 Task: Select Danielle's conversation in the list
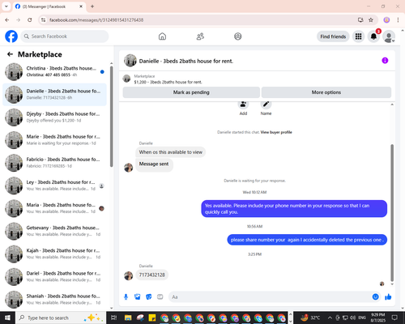click(x=54, y=95)
